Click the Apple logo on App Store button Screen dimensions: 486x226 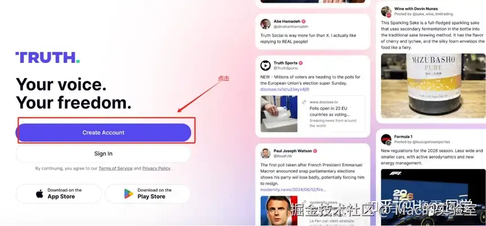pyautogui.click(x=40, y=194)
